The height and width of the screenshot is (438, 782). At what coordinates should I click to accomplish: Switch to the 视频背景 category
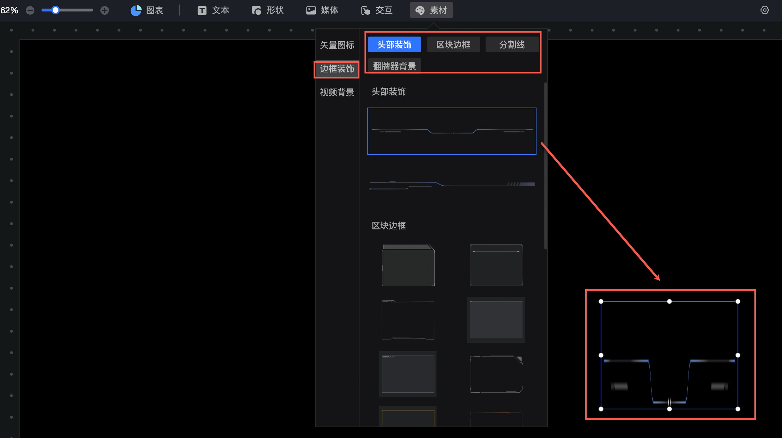[x=337, y=92]
